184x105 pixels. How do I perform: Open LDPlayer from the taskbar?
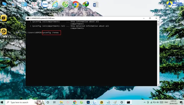102,102
